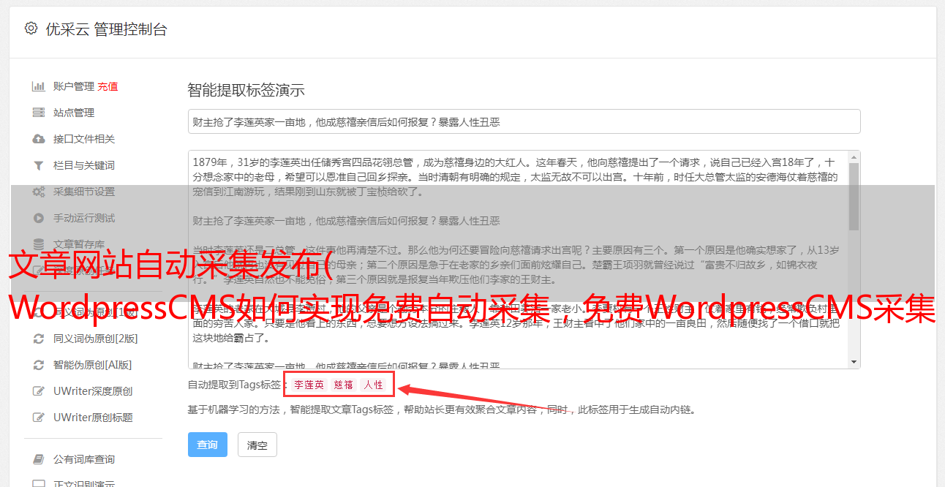
Task: Click the refresh icon beside 智能伪原创[AI版]
Action: click(x=38, y=365)
